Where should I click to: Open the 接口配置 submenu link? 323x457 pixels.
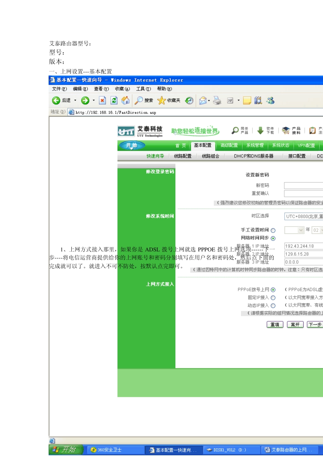tap(297, 156)
